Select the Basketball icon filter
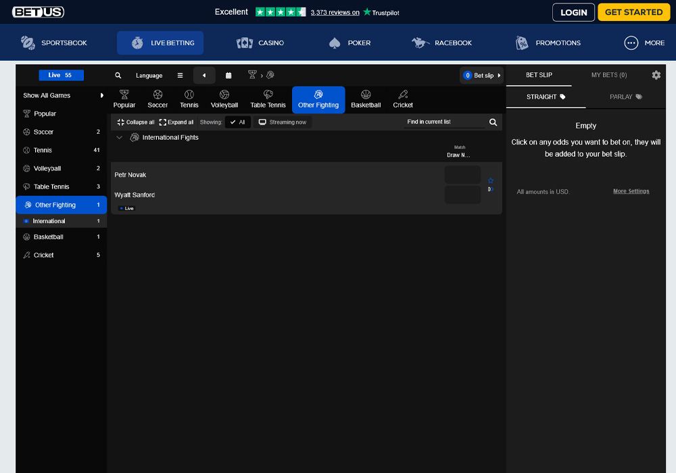 point(365,95)
